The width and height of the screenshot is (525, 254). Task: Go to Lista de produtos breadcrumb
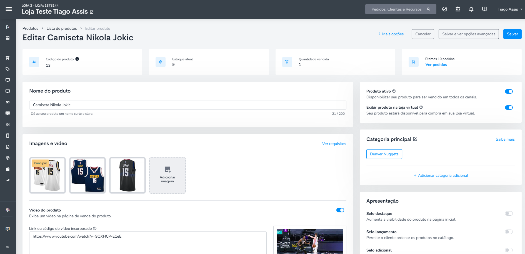coord(62,28)
